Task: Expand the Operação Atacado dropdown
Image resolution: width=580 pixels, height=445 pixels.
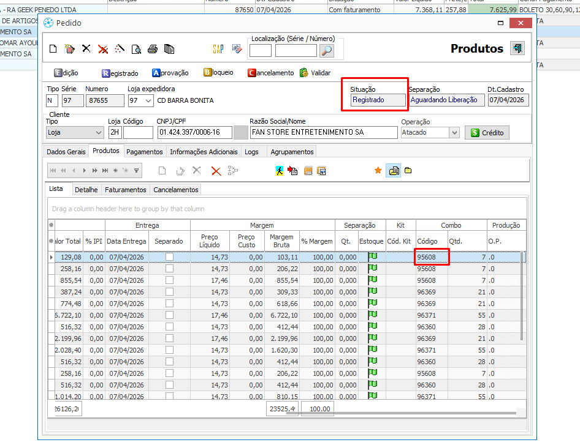Action: [x=454, y=132]
